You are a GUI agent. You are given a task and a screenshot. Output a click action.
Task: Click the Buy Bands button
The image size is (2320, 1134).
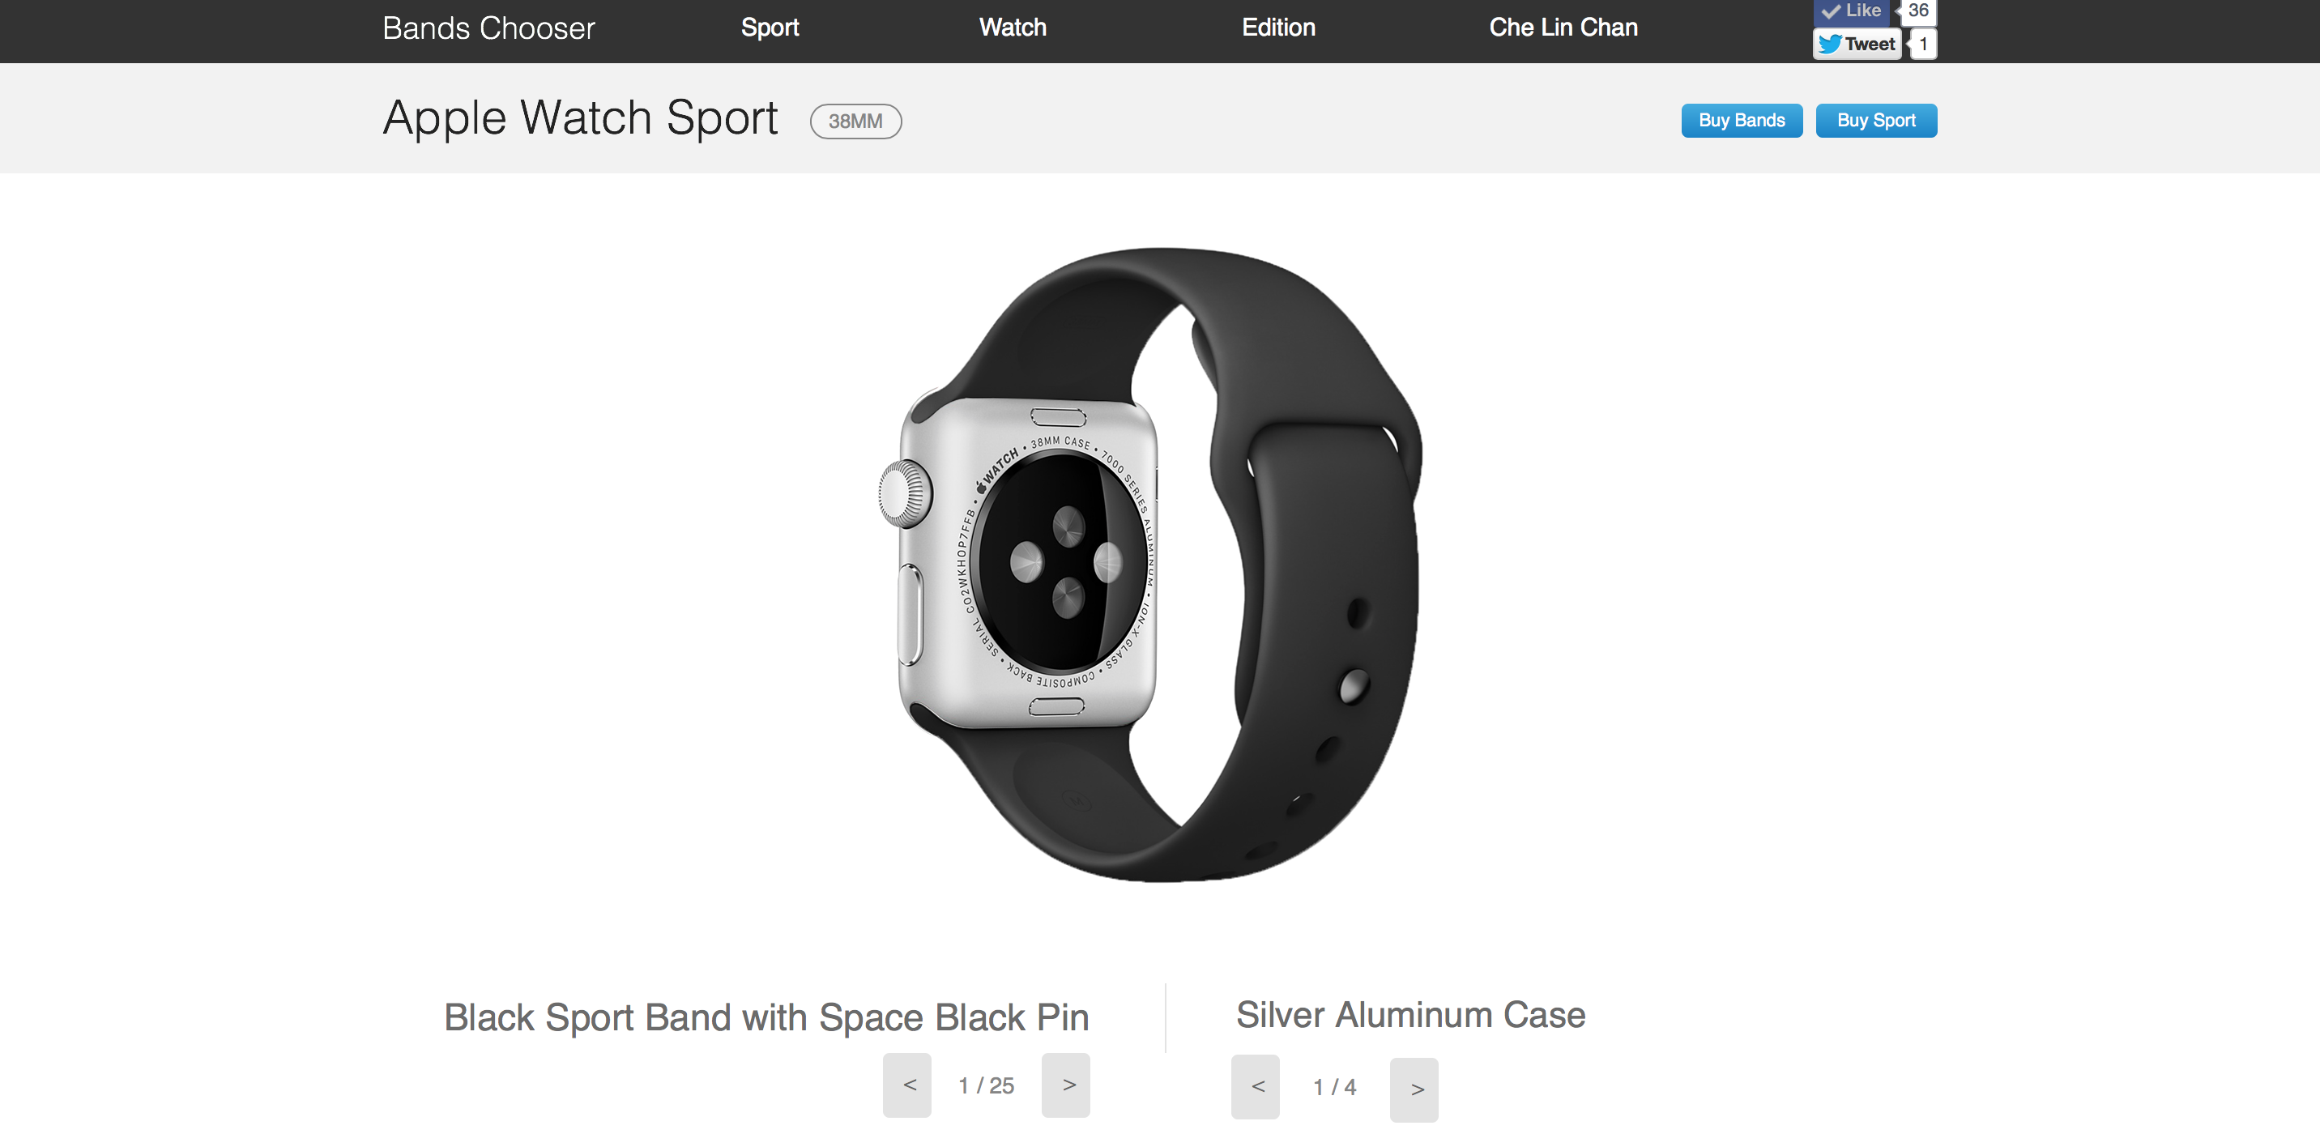tap(1742, 121)
